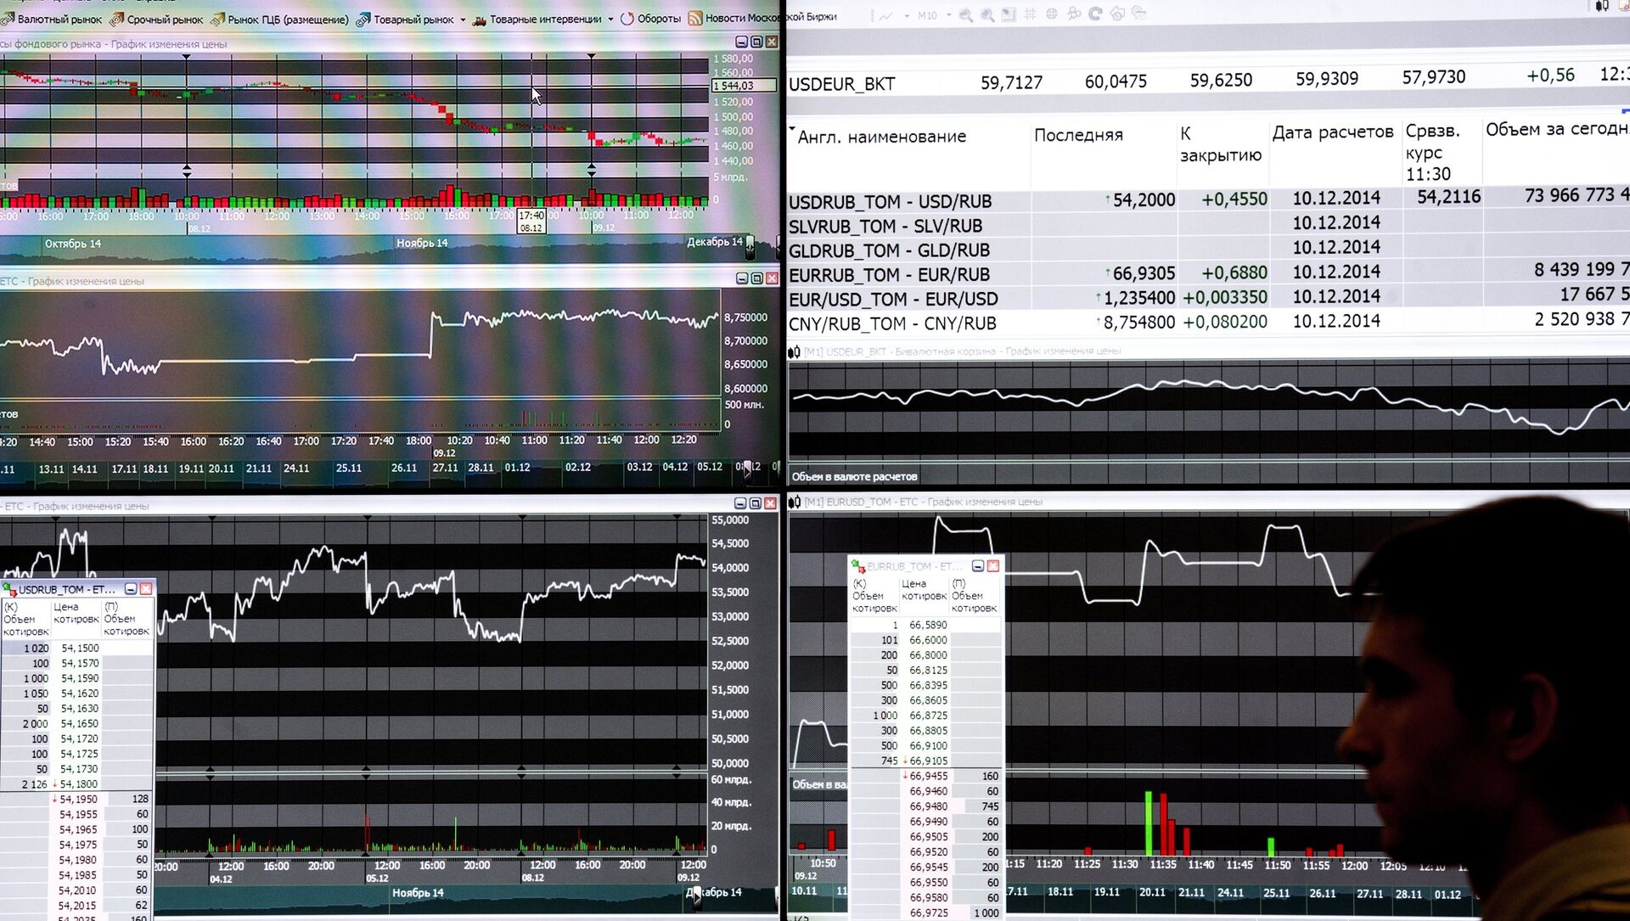Click the crosshair target icon in the chart toolbar
1630x921 pixels.
click(x=1052, y=14)
